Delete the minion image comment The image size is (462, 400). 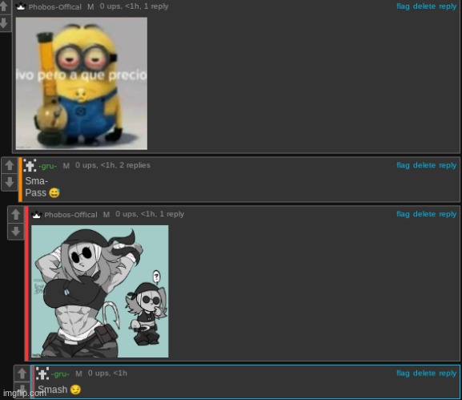click(x=424, y=6)
